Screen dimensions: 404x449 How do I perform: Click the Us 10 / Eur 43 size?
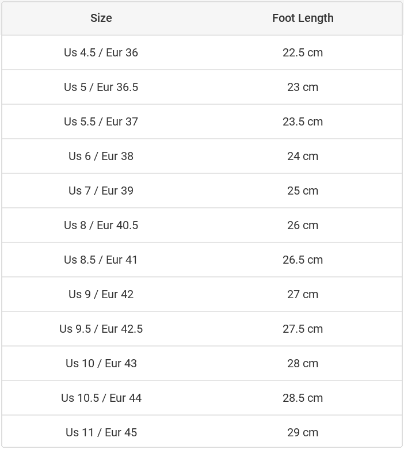pos(101,363)
